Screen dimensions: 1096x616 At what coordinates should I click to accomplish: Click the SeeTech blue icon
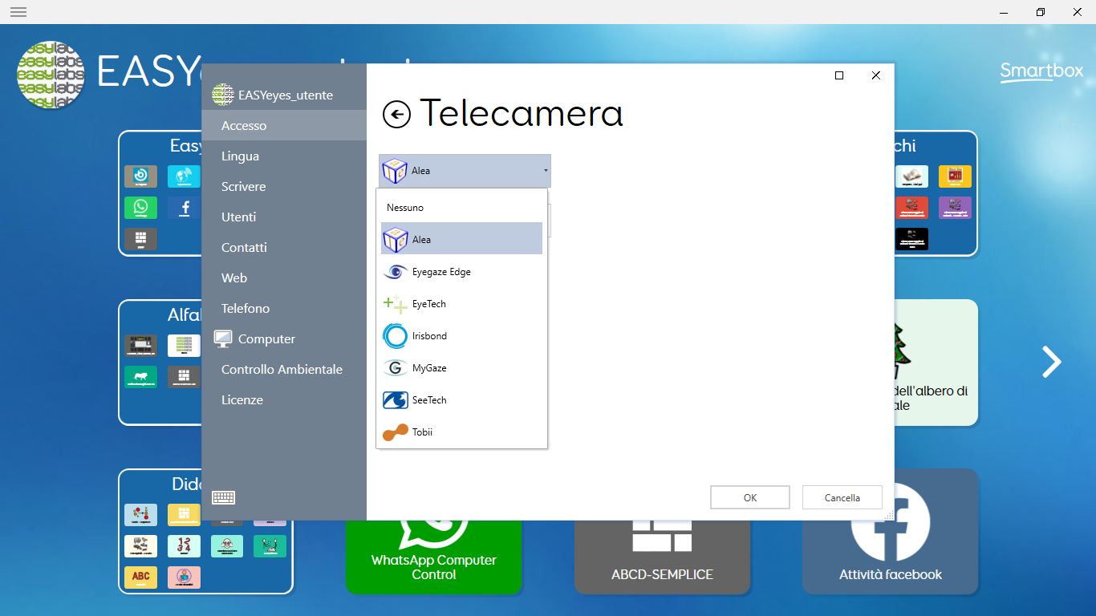click(396, 400)
